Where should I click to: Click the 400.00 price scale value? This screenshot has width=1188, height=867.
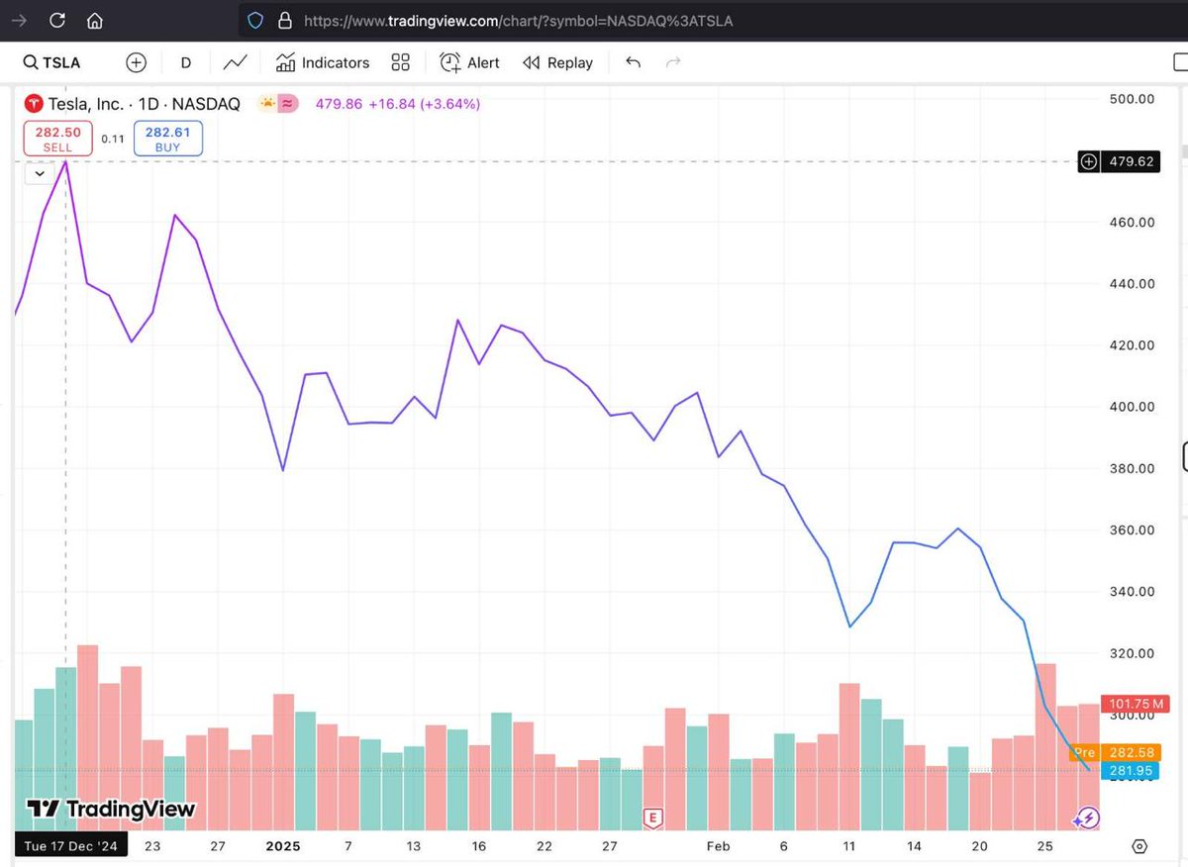(1133, 407)
